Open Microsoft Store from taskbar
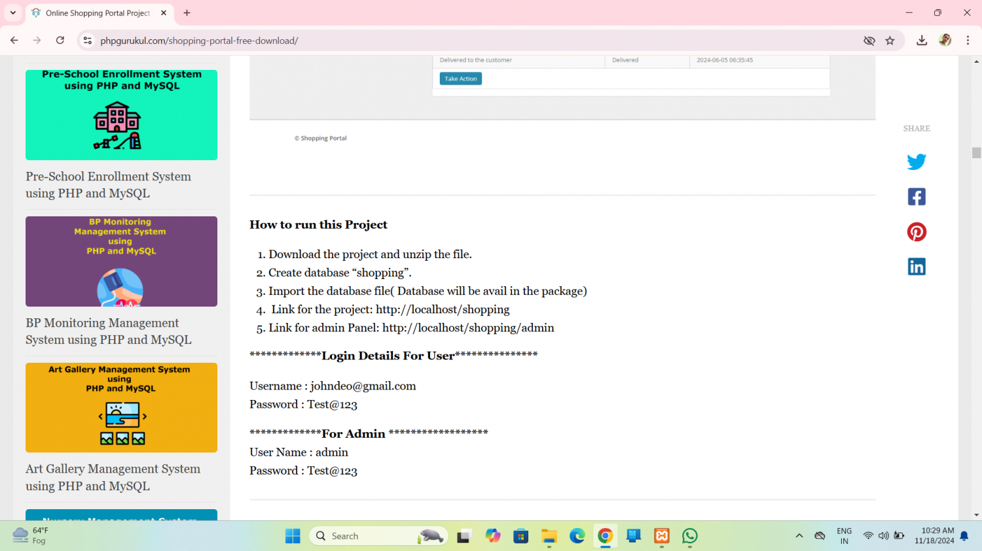Viewport: 982px width, 551px height. 521,536
